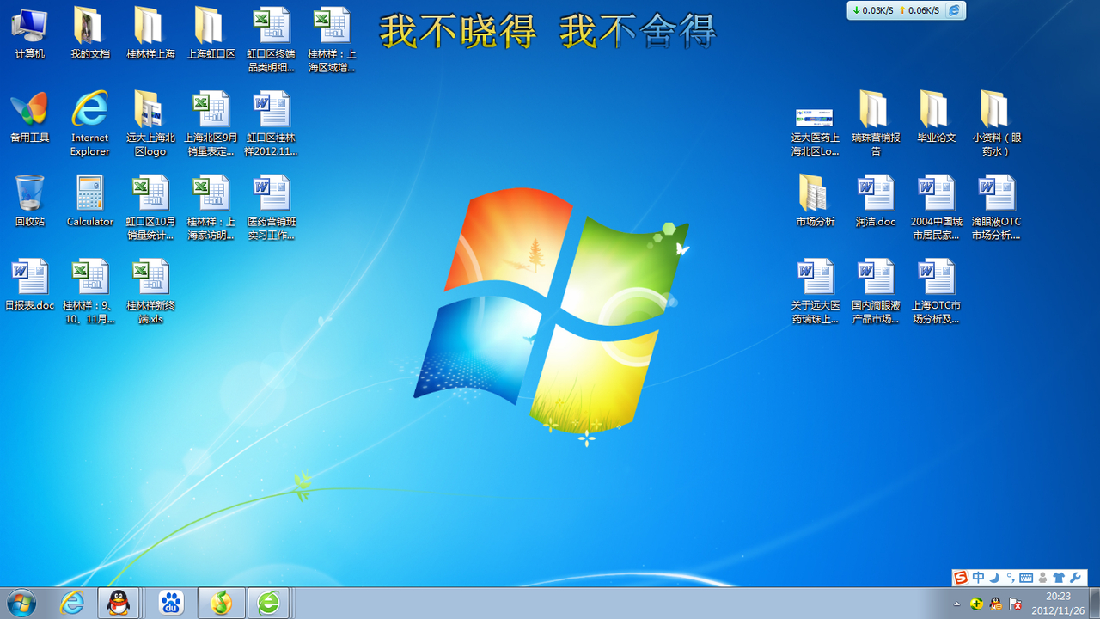Screen dimensions: 1100x619
Task: Open the soft keyboard from IME bar
Action: click(1026, 578)
